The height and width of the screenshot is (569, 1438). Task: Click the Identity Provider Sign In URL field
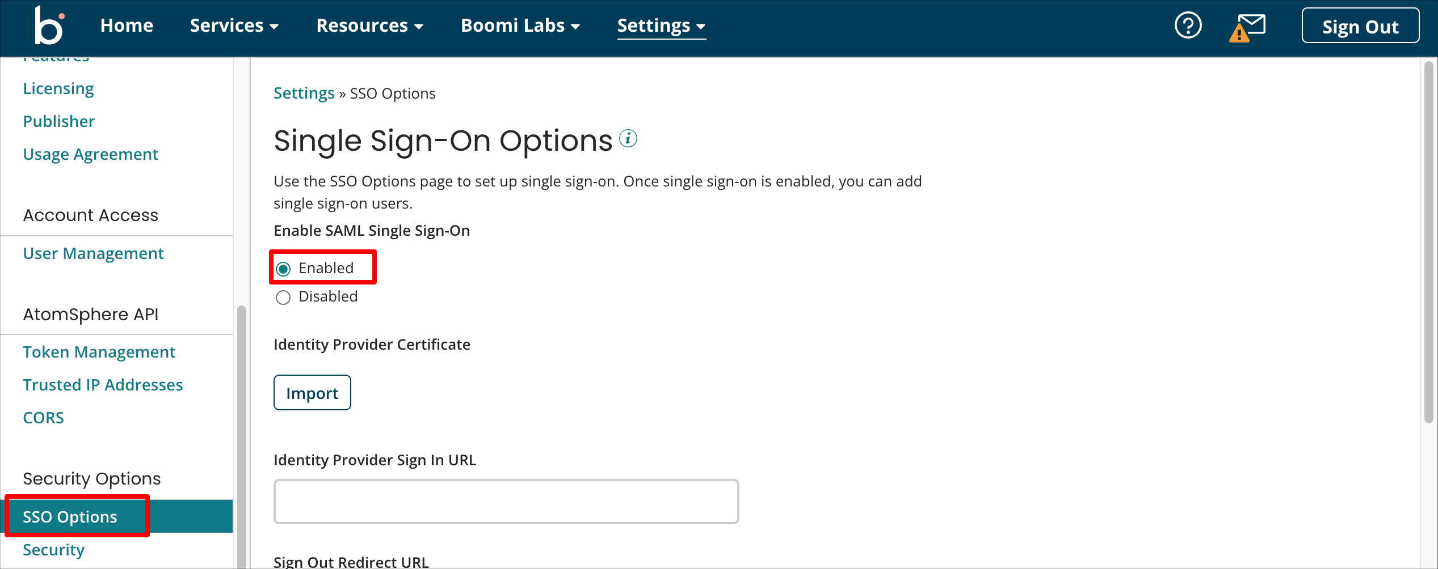(506, 502)
